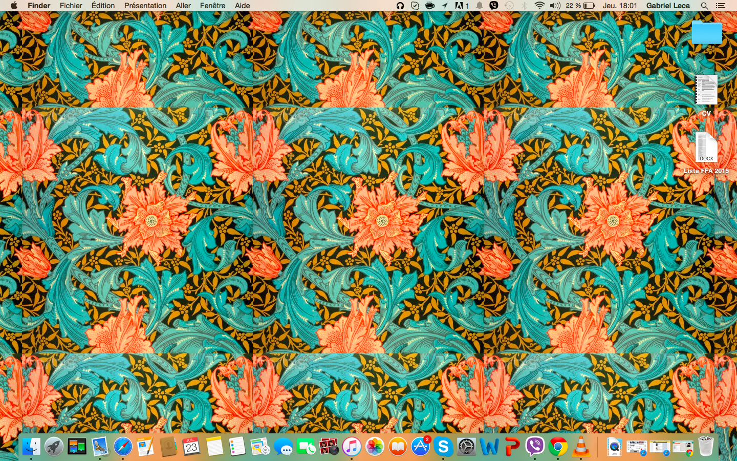Open the Présentation menu
Image resolution: width=737 pixels, height=461 pixels.
[x=145, y=6]
